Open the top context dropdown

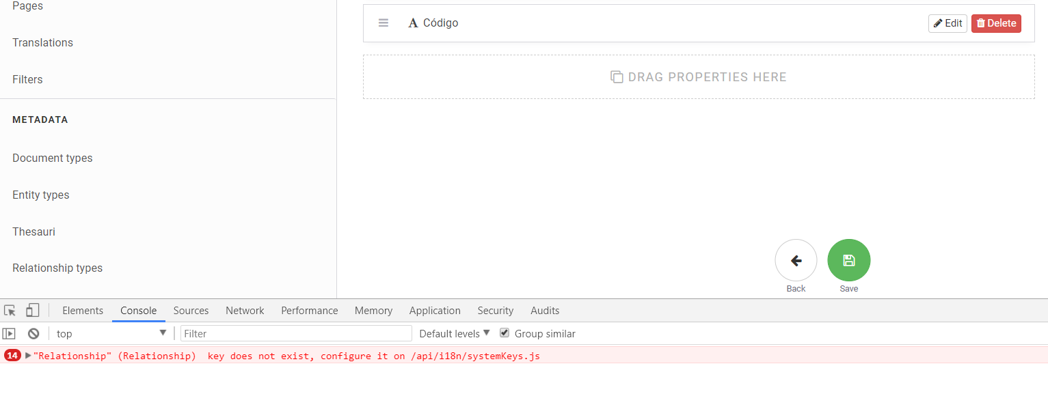(111, 334)
